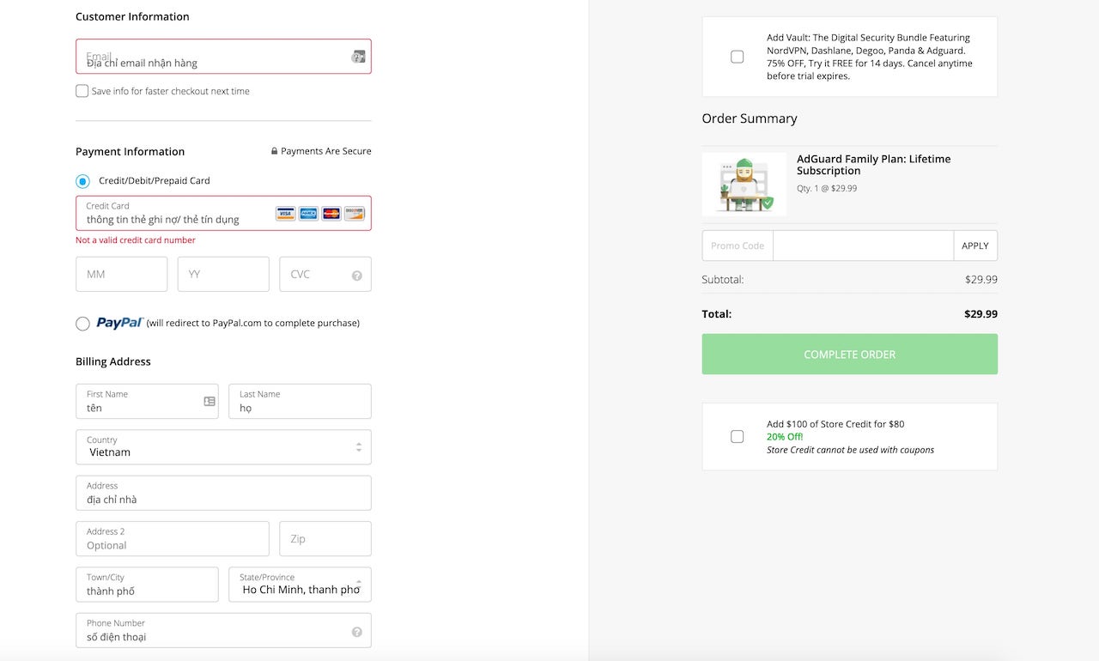1099x661 pixels.
Task: Open the Country dropdown showing Vietnam
Action: coord(223,447)
